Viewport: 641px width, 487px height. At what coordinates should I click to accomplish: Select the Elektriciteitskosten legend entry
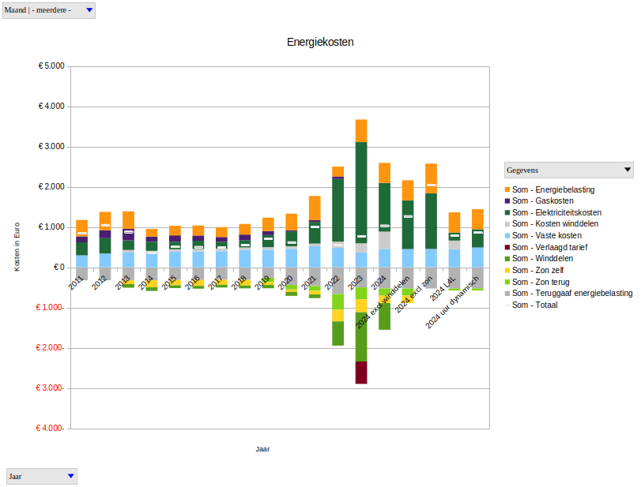click(x=556, y=212)
